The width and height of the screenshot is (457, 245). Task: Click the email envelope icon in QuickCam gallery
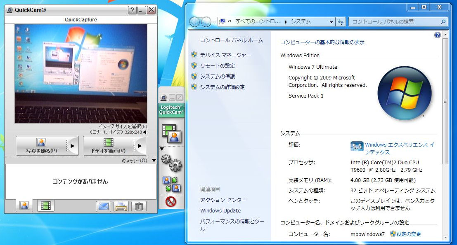(104, 206)
